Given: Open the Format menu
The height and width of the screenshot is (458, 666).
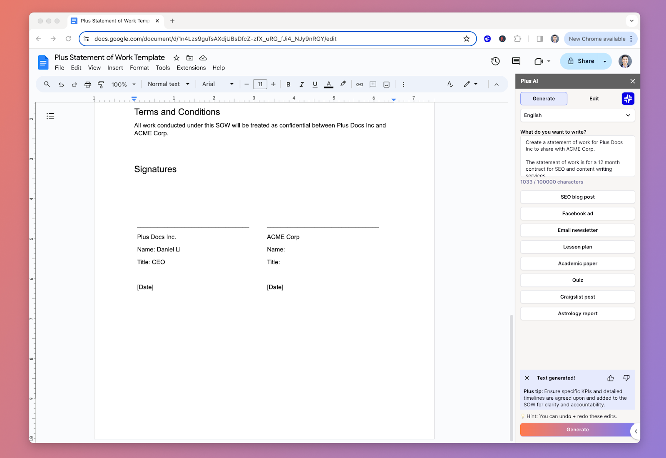Looking at the screenshot, I should pyautogui.click(x=139, y=68).
